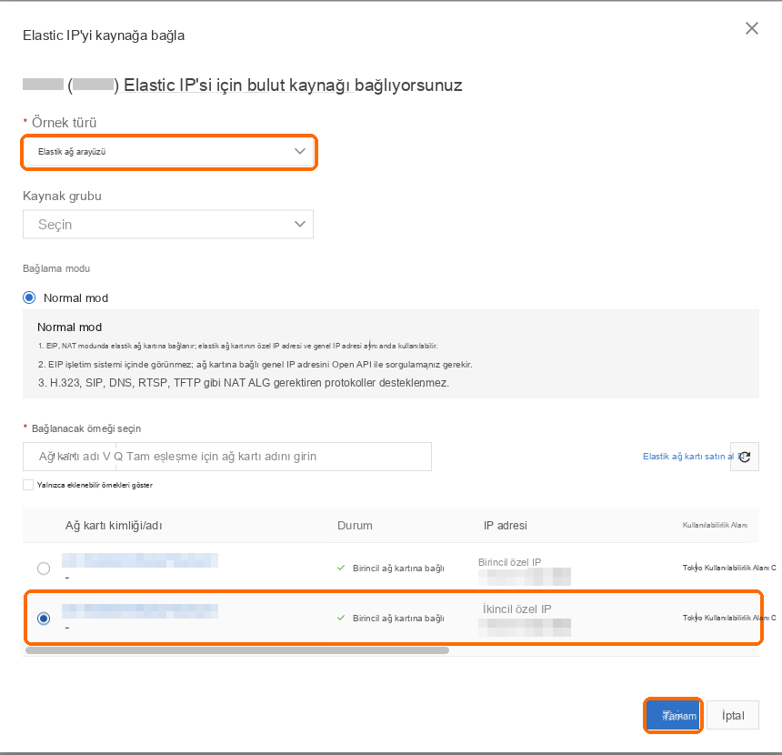Close the Elastic IP bağla dialog

pyautogui.click(x=752, y=28)
